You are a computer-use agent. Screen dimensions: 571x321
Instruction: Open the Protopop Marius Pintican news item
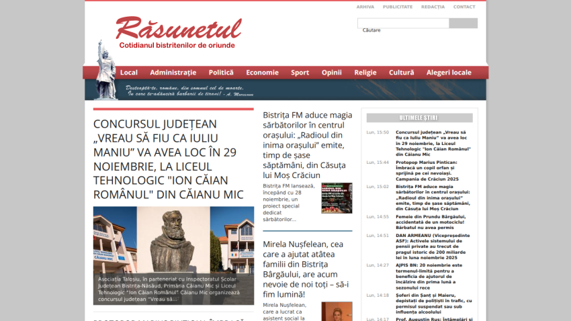(x=427, y=171)
